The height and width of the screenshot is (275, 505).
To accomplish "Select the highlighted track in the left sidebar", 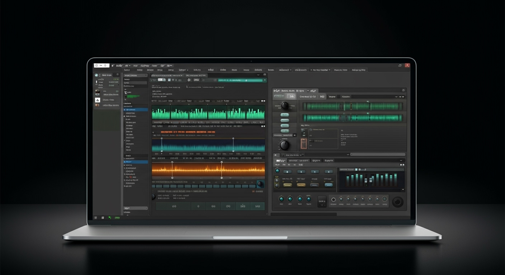I will pyautogui.click(x=136, y=110).
